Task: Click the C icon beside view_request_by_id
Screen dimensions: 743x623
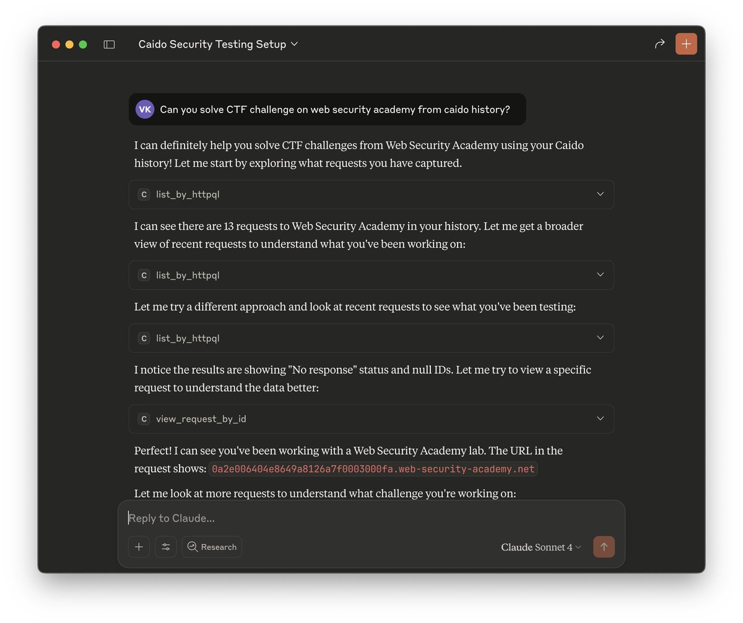Action: point(144,419)
